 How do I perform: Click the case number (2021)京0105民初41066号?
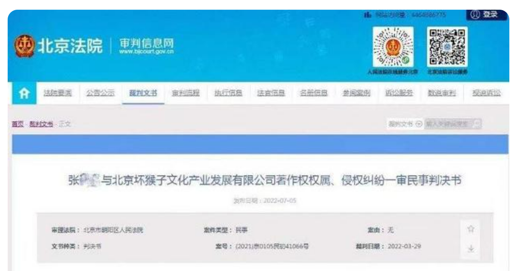(x=272, y=247)
